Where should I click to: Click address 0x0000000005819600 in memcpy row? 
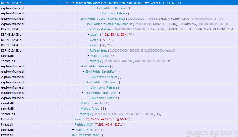coord(150,61)
